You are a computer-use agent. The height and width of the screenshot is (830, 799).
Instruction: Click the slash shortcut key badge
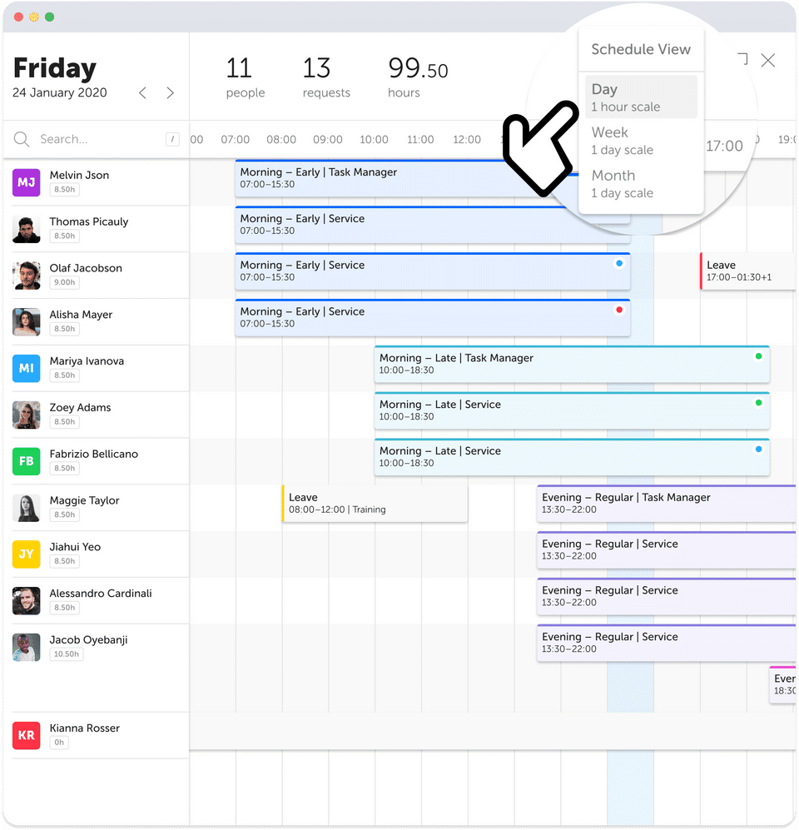[173, 139]
